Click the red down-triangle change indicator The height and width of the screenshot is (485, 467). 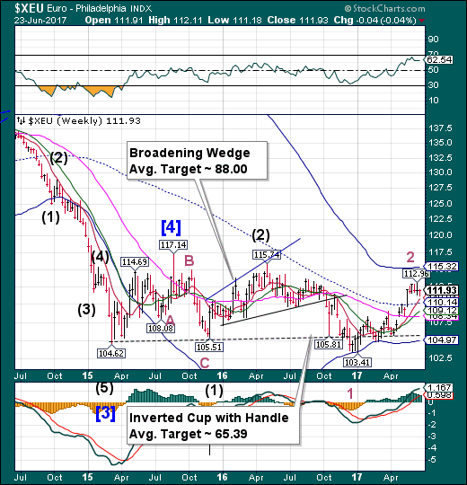coord(422,21)
